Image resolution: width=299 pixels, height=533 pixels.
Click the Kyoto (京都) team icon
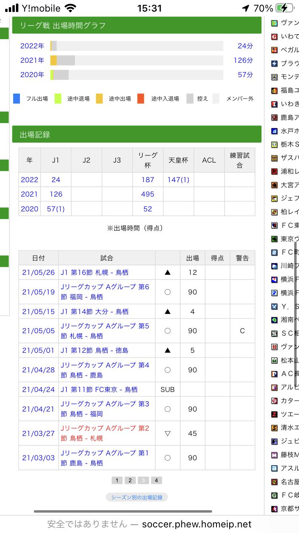click(274, 509)
